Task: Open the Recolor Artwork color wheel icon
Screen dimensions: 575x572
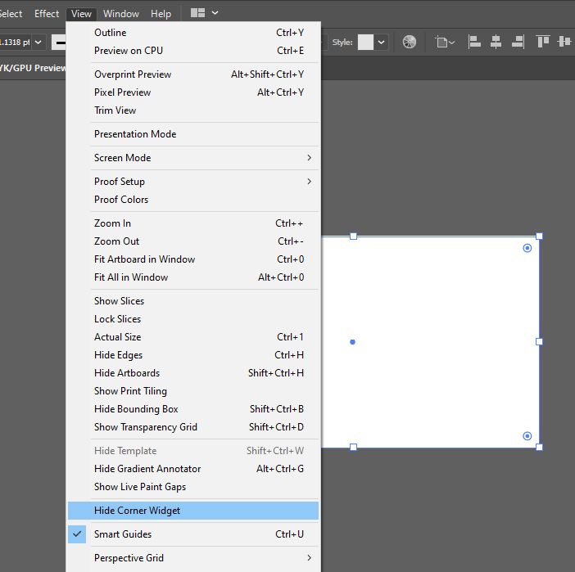Action: [x=409, y=42]
